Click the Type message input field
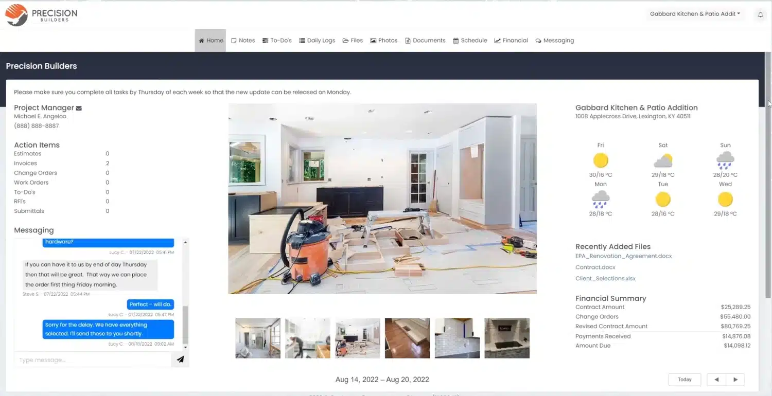Image resolution: width=772 pixels, height=396 pixels. pos(93,359)
